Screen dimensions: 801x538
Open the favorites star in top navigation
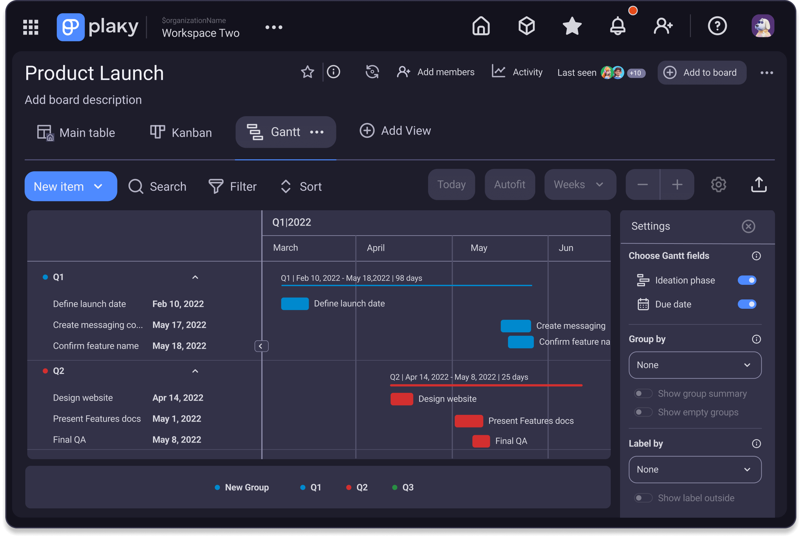571,26
